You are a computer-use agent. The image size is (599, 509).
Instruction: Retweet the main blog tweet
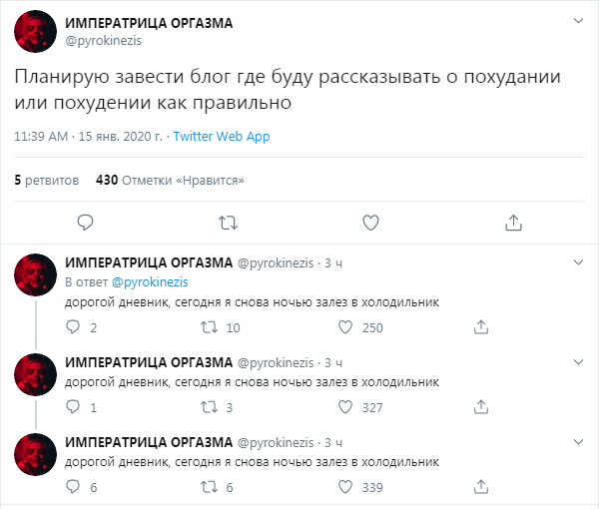228,222
